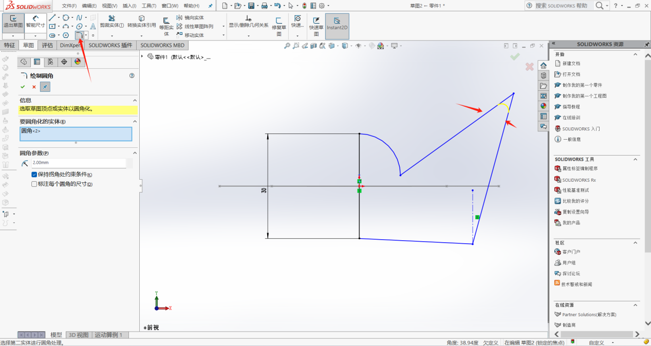The width and height of the screenshot is (651, 346).
Task: Click the Save icon in top toolbar
Action: tap(251, 6)
